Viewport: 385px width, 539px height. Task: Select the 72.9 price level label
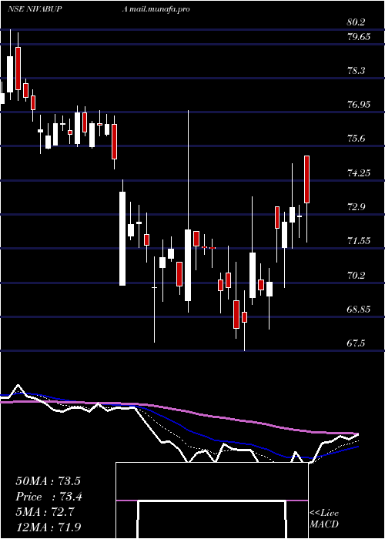356,206
